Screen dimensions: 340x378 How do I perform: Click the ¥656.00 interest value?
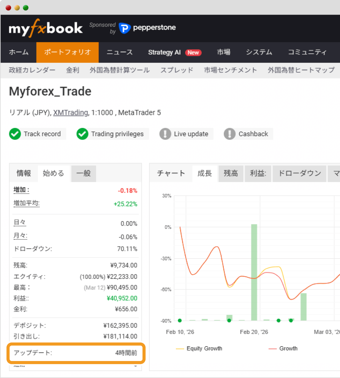click(126, 309)
